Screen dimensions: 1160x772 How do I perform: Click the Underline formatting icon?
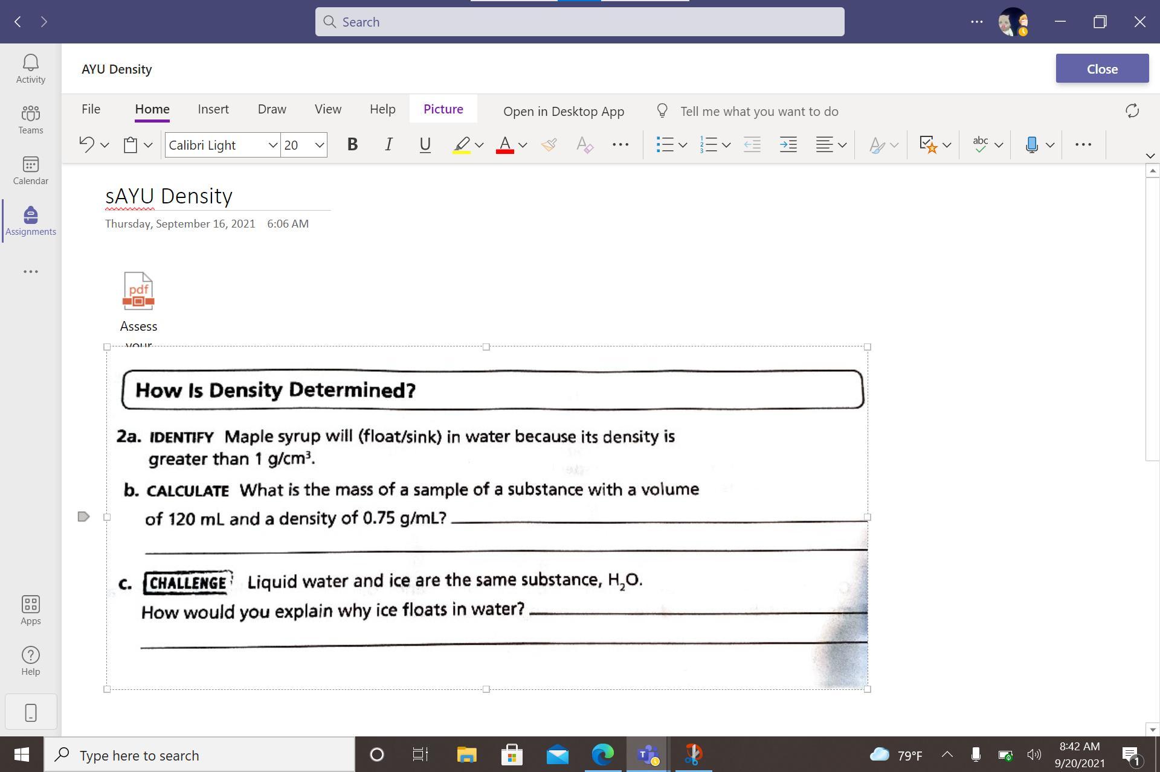coord(425,145)
